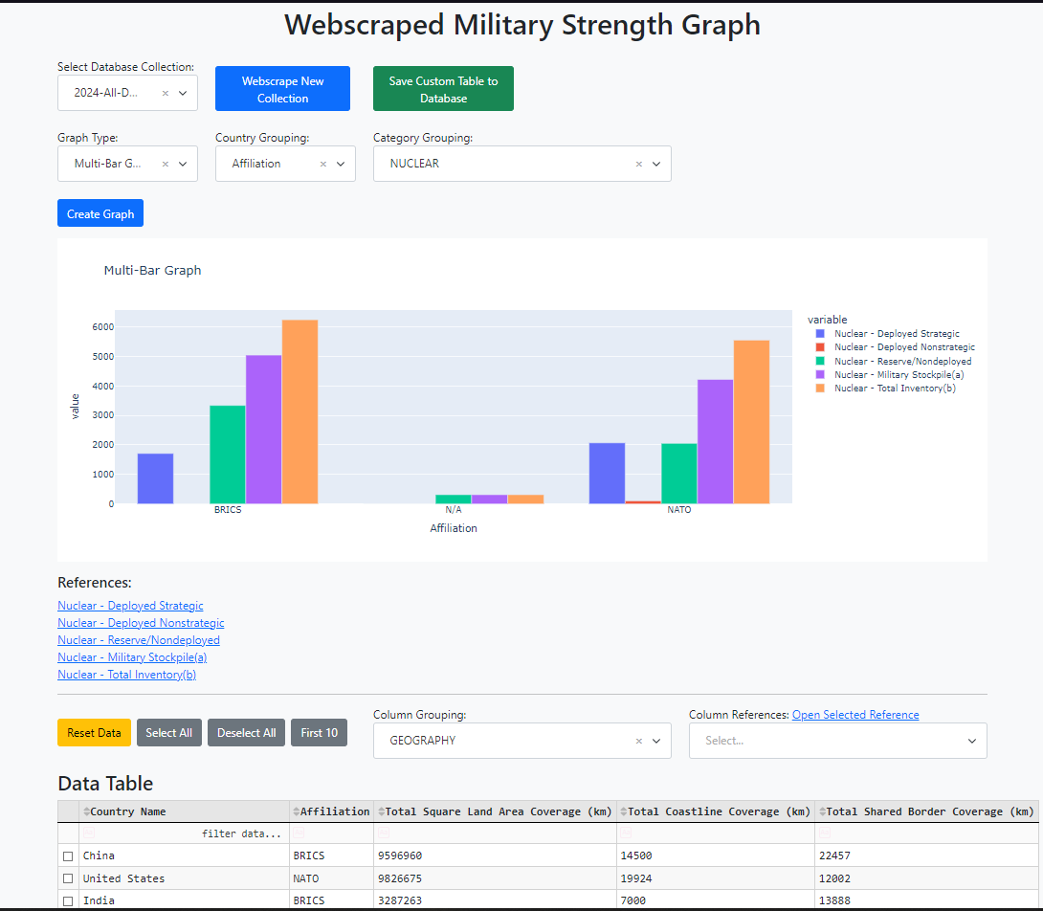
Task: Clear the GEOGRAPHY Column Grouping value
Action: (x=638, y=741)
